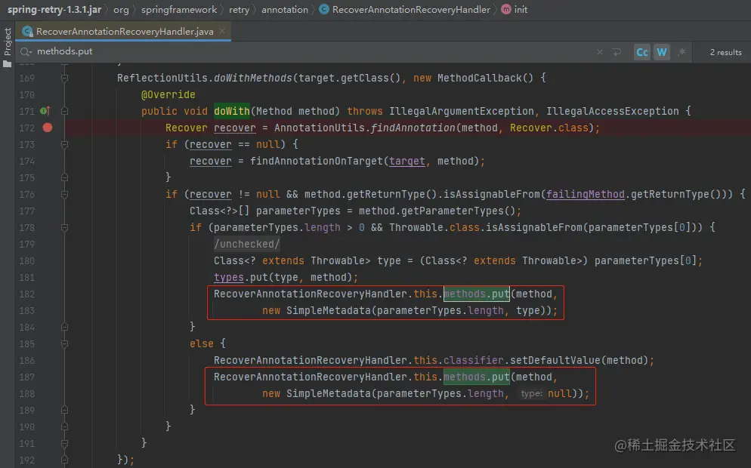Image resolution: width=751 pixels, height=468 pixels.
Task: Click second methods.put match on line 187
Action: click(x=477, y=377)
